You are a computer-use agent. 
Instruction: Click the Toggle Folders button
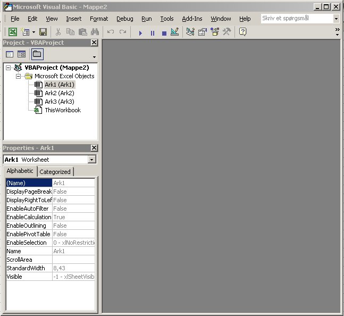click(x=37, y=54)
